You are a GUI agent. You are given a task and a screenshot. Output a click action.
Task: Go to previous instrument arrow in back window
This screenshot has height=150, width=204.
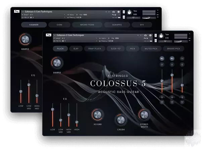point(106,12)
